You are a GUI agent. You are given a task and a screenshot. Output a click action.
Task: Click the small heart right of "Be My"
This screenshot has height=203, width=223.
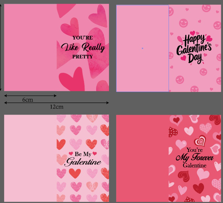(x=95, y=154)
